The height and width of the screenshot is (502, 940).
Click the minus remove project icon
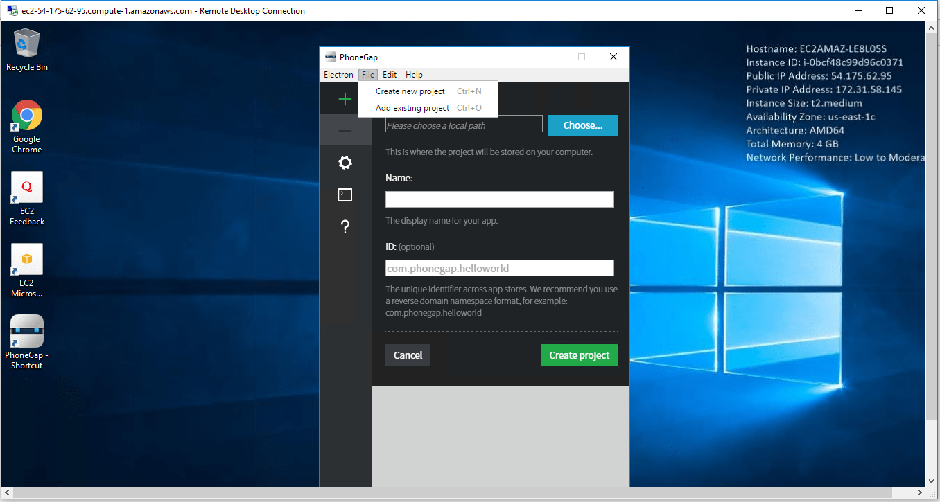345,131
